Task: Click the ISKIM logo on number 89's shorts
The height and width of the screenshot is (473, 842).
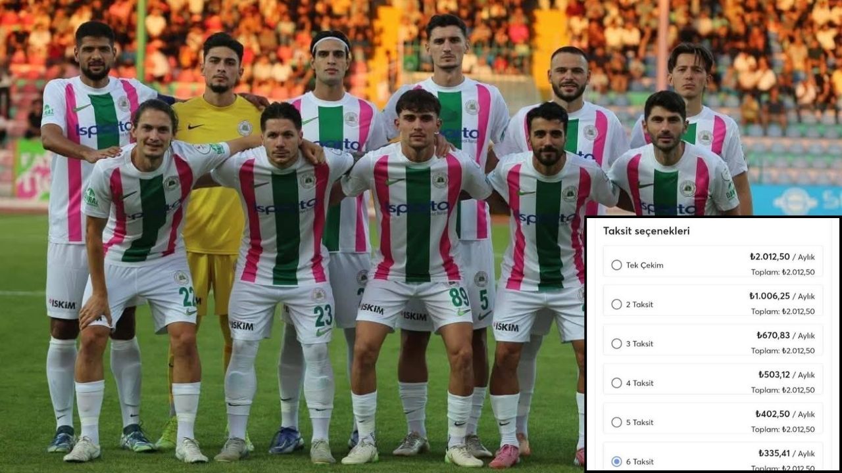Action: point(372,308)
